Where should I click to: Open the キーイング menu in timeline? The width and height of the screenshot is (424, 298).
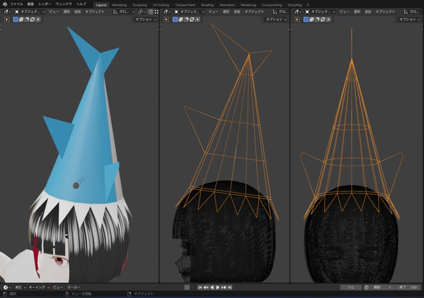(39, 288)
